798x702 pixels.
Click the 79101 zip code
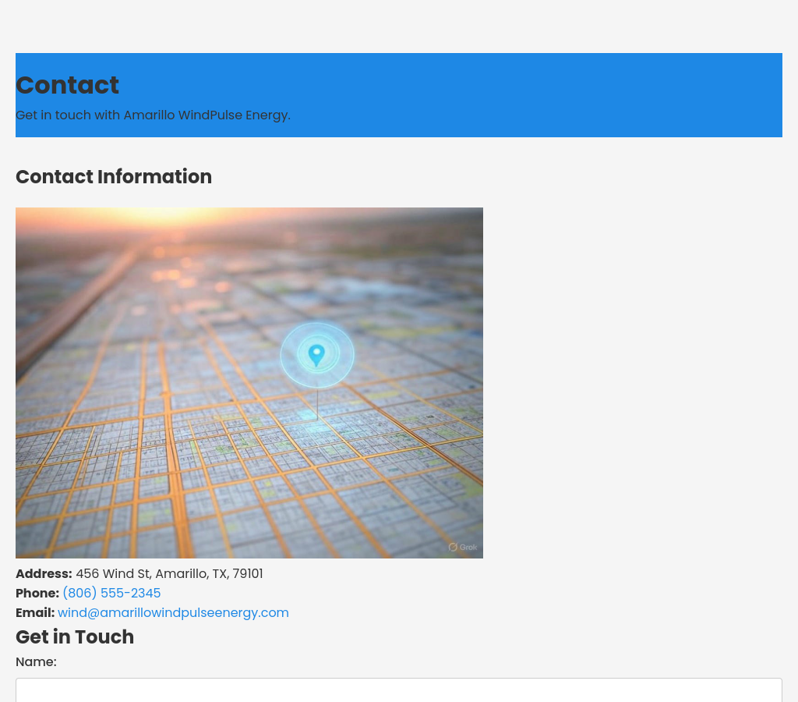(248, 574)
